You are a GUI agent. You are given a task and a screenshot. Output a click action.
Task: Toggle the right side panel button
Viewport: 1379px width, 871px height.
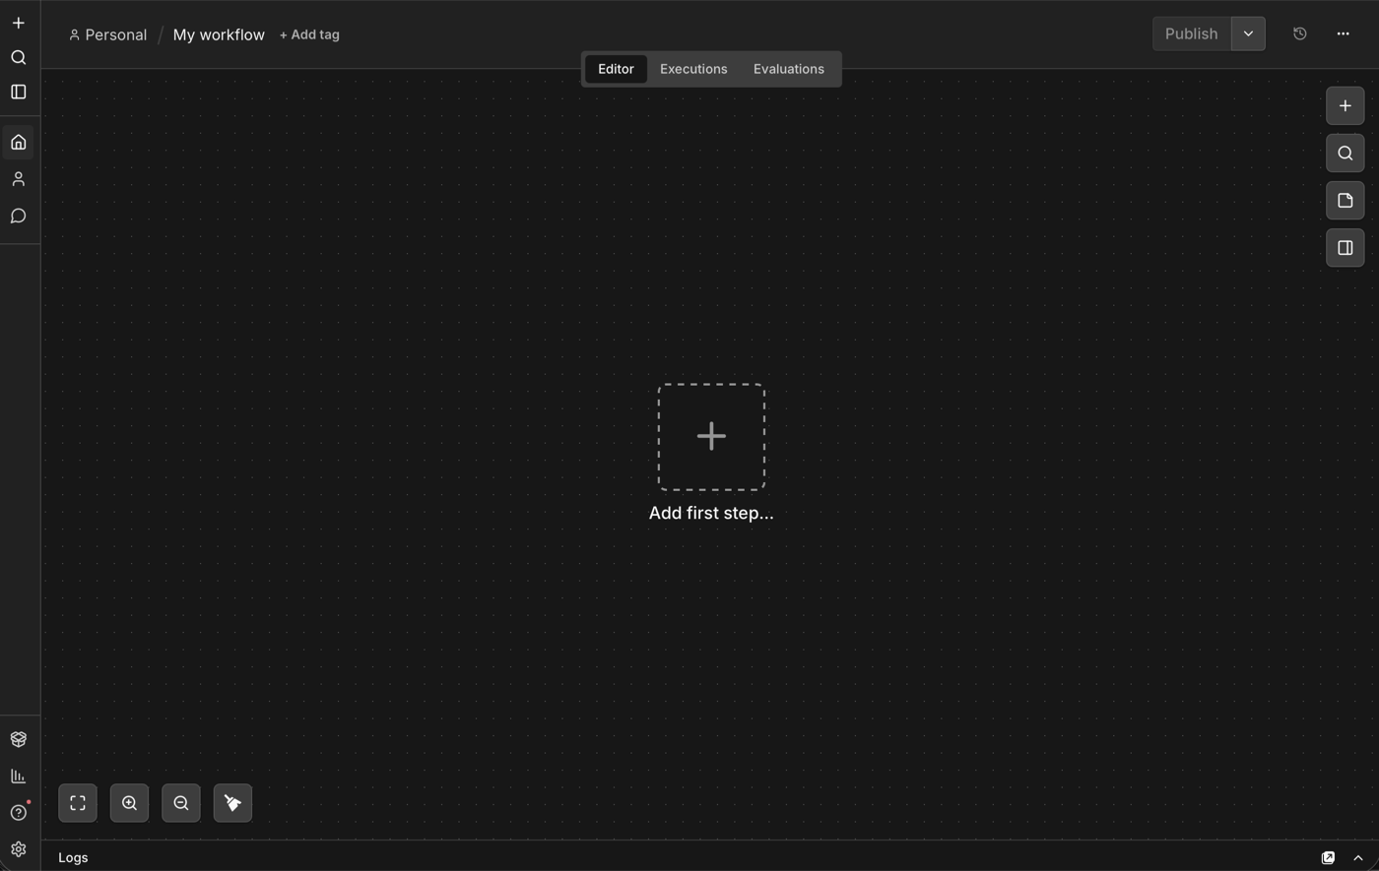[1346, 248]
